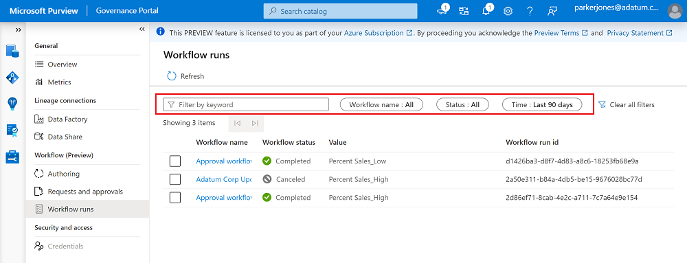
Task: Select the Workflow runs menu item
Action: (x=87, y=209)
